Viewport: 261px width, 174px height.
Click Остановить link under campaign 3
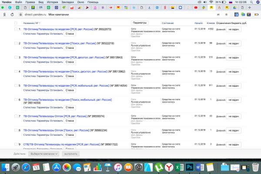click(57, 62)
